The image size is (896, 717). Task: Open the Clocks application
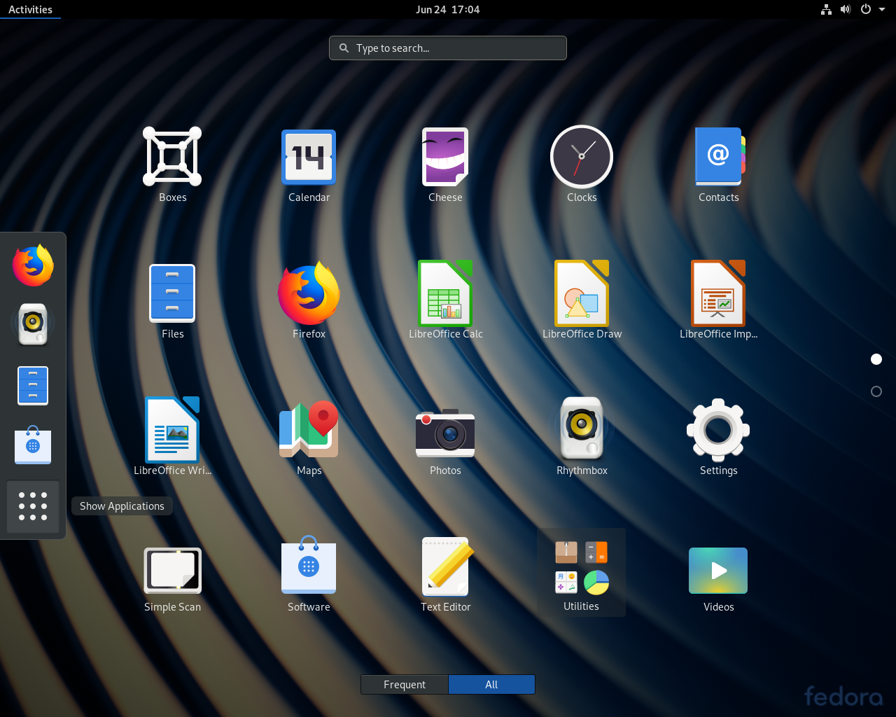point(582,165)
